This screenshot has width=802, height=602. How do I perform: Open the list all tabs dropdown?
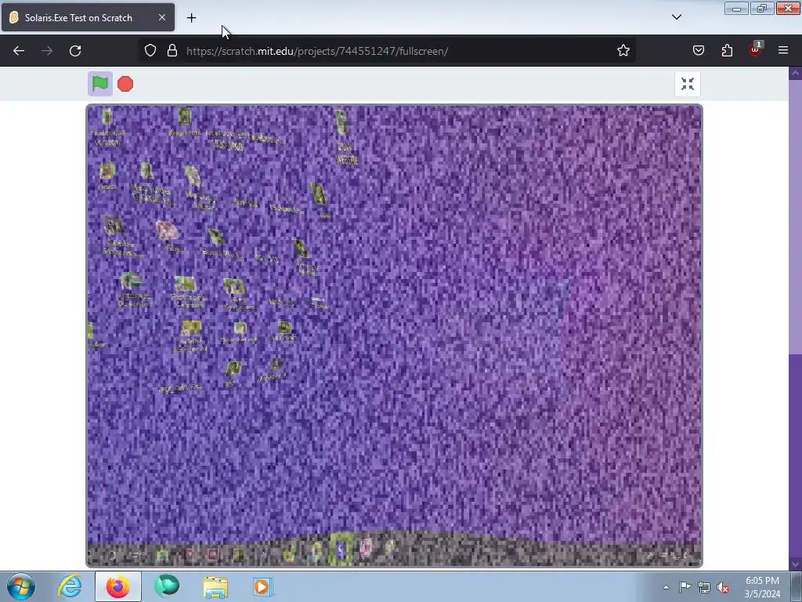click(676, 17)
